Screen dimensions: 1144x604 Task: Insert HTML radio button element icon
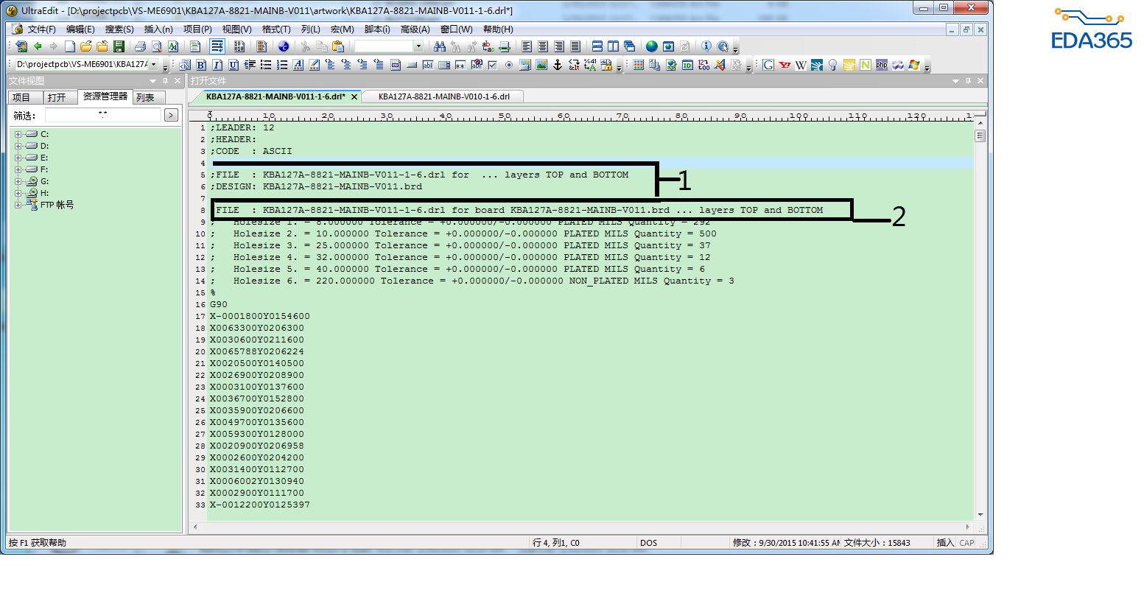[x=509, y=65]
